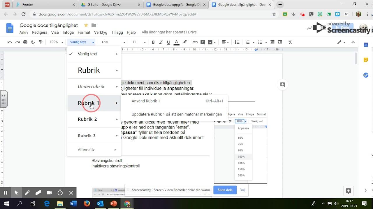Clear formatting from selected text

[290, 42]
